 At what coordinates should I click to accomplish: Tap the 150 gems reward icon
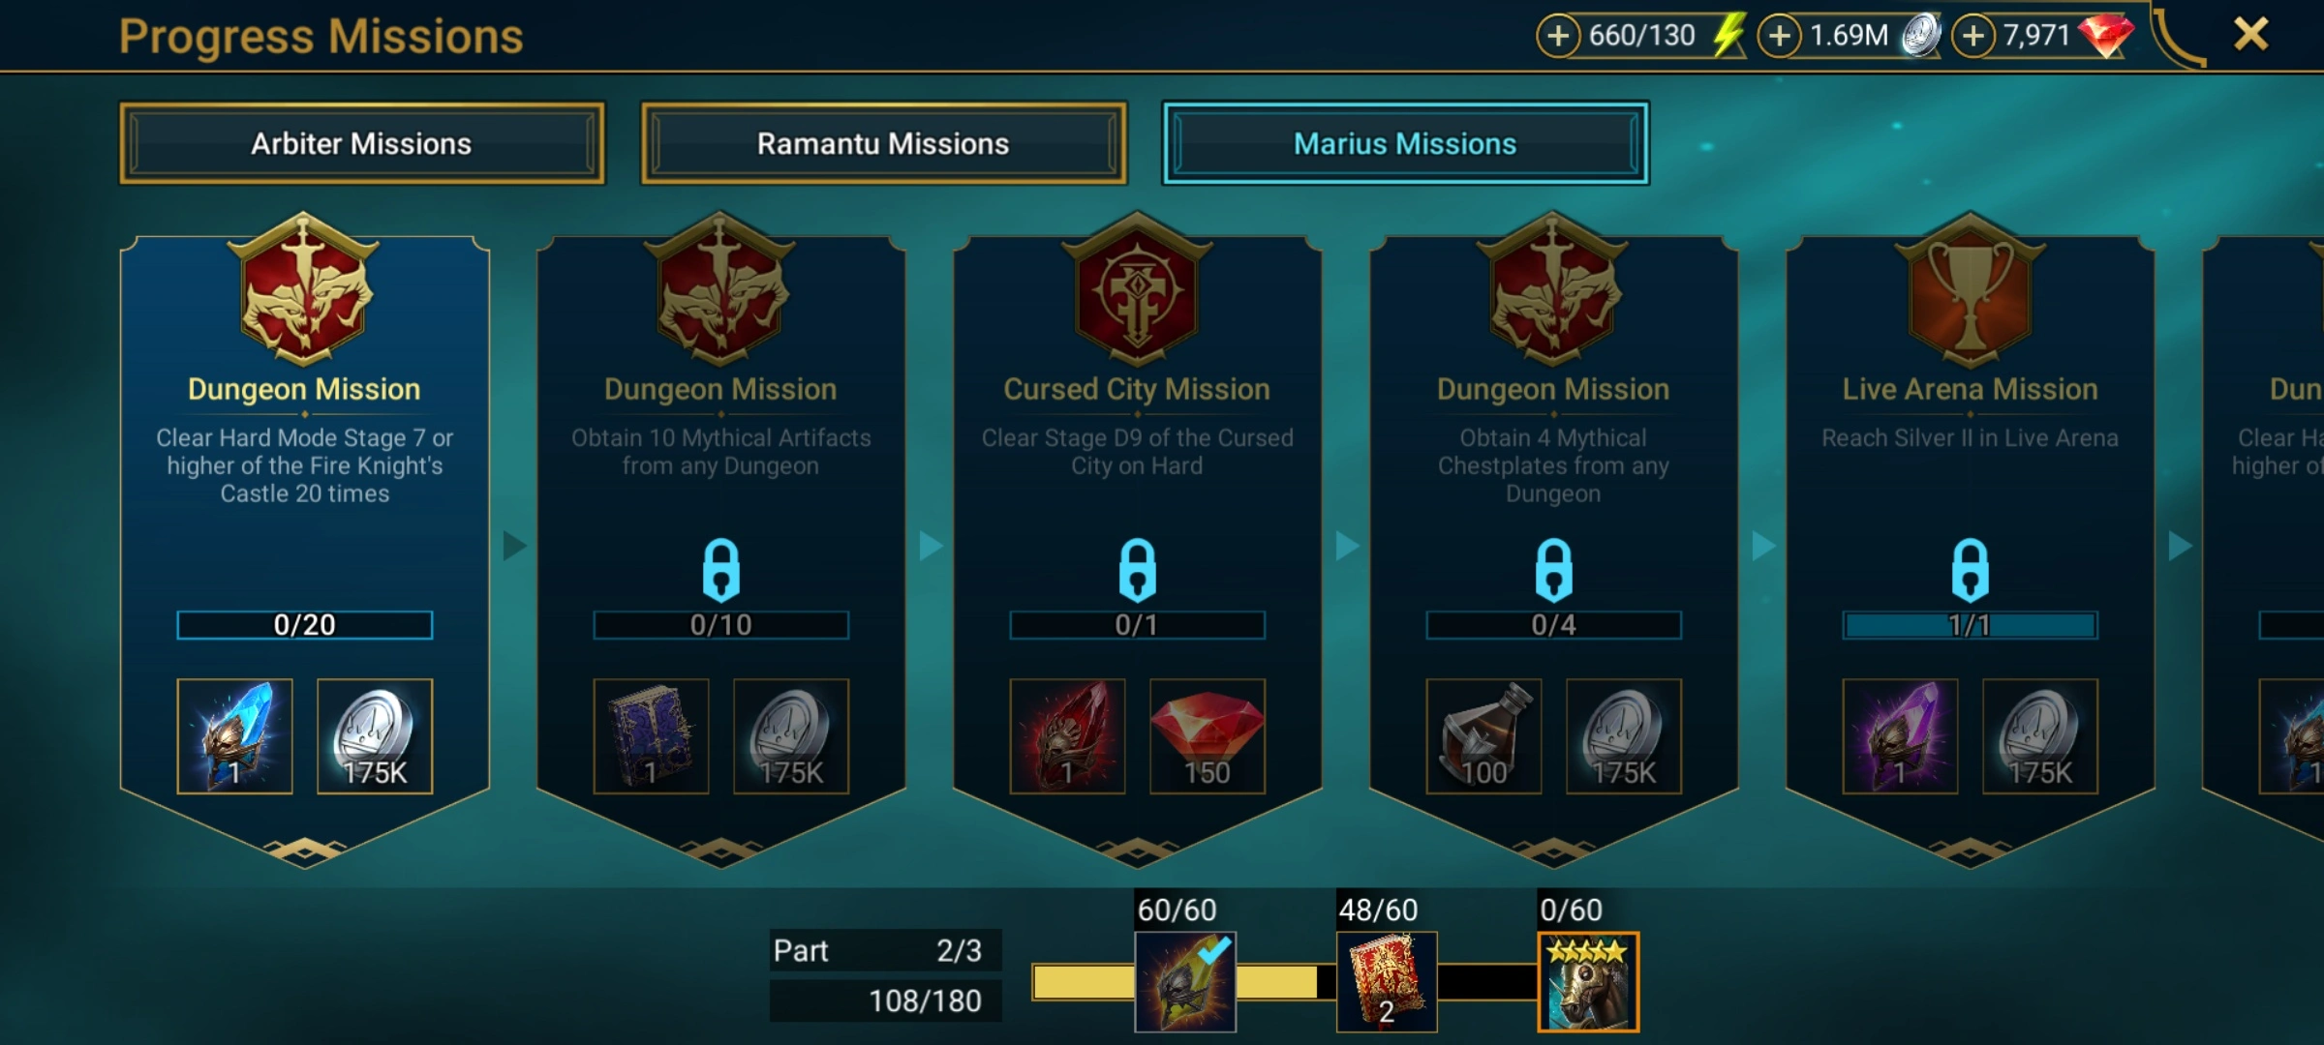pyautogui.click(x=1208, y=736)
